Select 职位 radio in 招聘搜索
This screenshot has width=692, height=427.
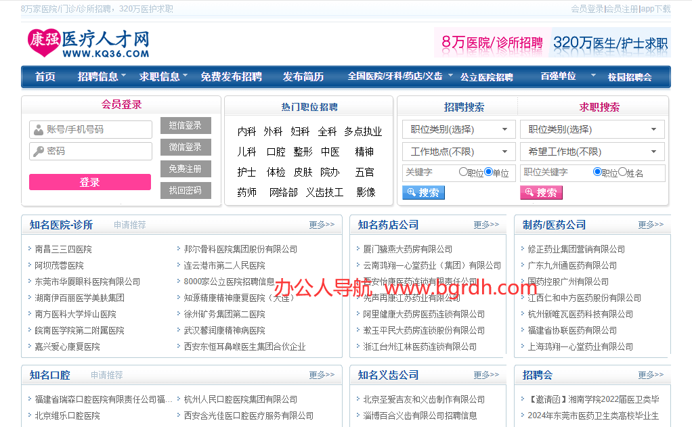tap(463, 172)
